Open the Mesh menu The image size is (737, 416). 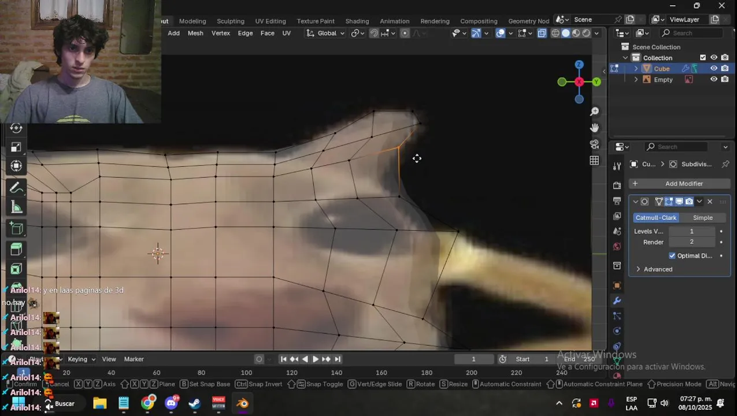point(195,33)
